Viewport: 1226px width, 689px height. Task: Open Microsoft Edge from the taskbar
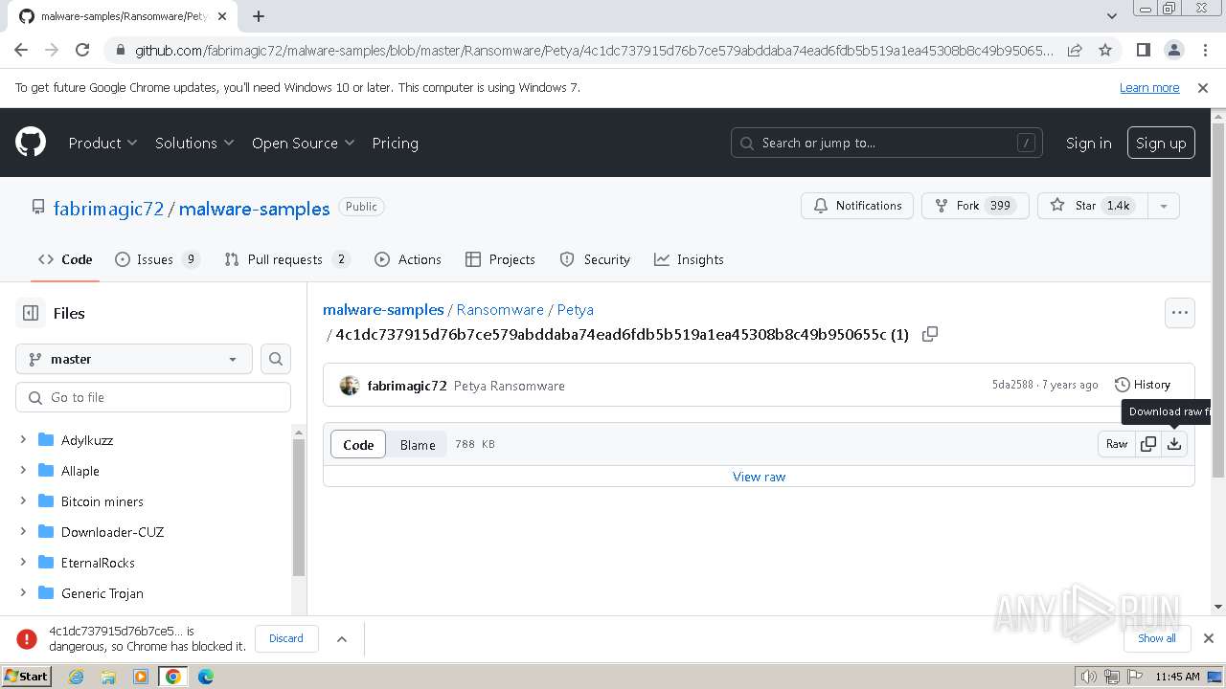point(206,677)
